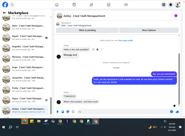
Task: Open weather widget showing 38°C
Action: tap(152, 127)
